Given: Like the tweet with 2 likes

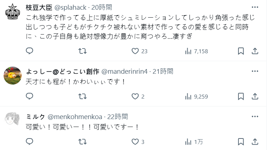Looking at the screenshot, I should [135, 96].
